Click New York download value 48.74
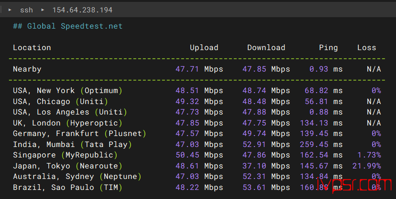Viewport: 396px width, 199px height. (x=254, y=90)
